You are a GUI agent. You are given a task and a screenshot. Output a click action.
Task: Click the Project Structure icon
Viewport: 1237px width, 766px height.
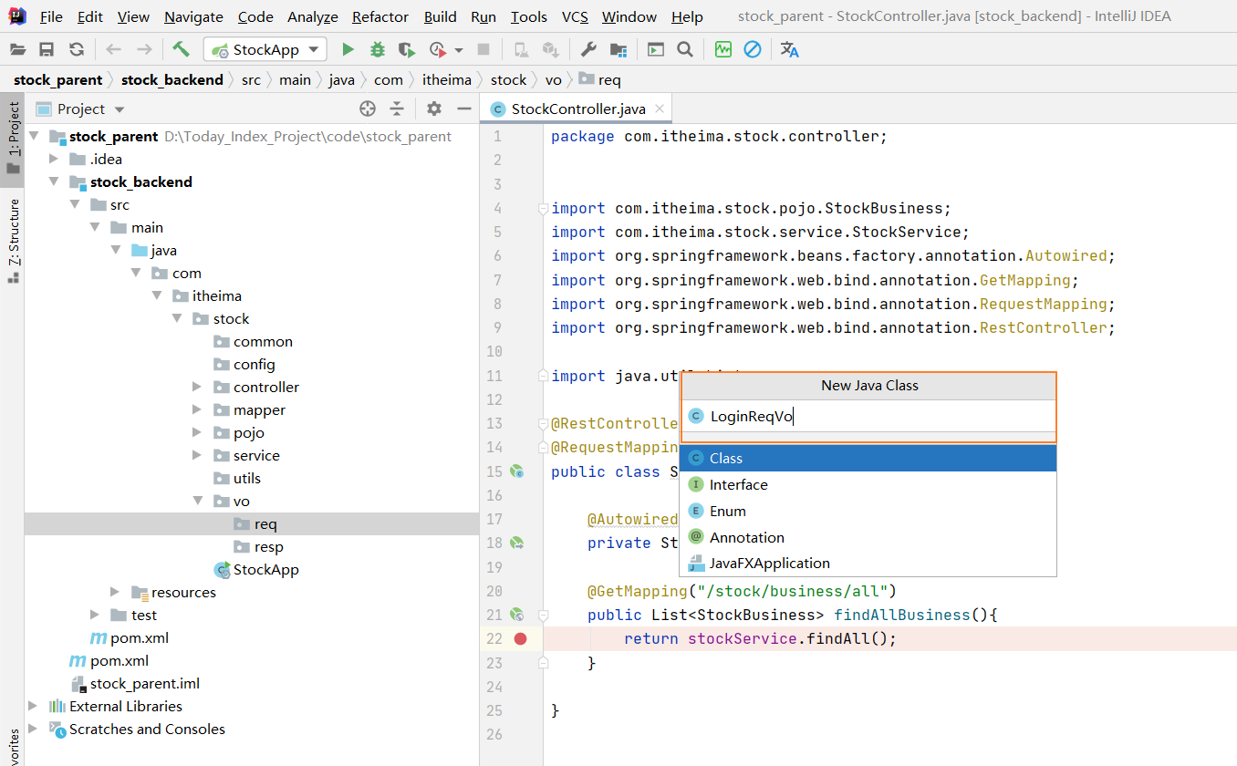[x=618, y=49]
